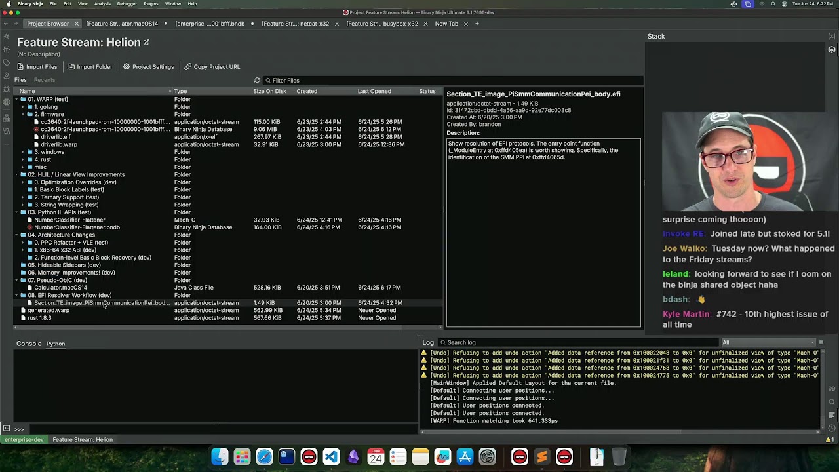The height and width of the screenshot is (472, 839).
Task: Open the Symbols sidebar hash icon
Action: coord(7,36)
